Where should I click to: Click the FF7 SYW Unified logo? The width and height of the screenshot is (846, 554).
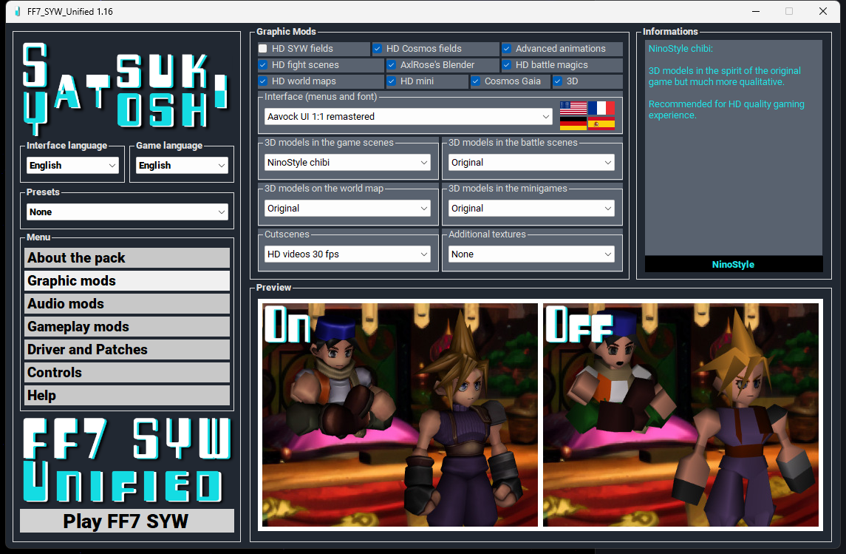tap(127, 460)
